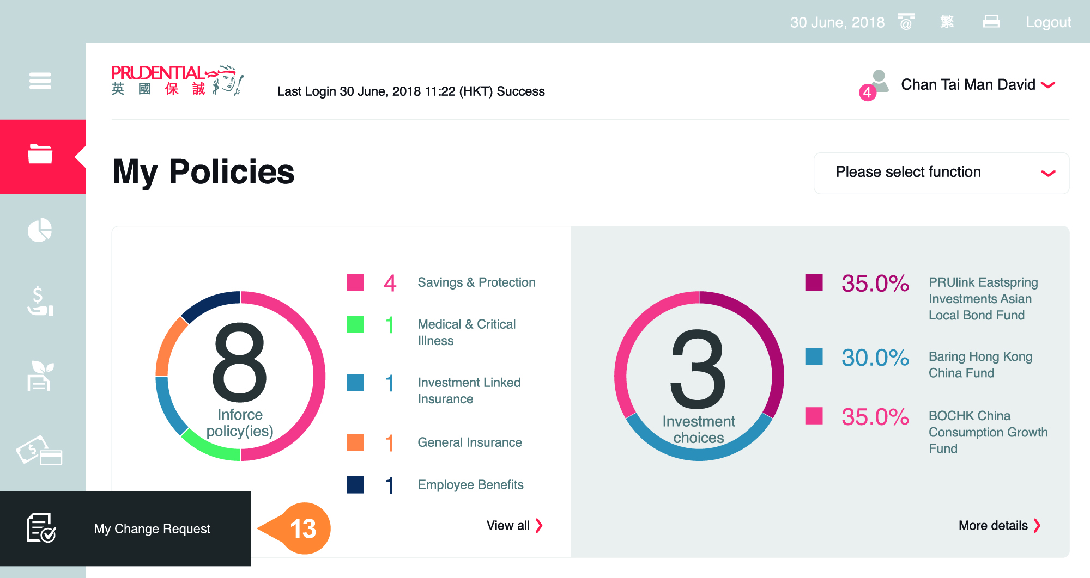Switch language to Traditional Chinese

click(x=947, y=22)
